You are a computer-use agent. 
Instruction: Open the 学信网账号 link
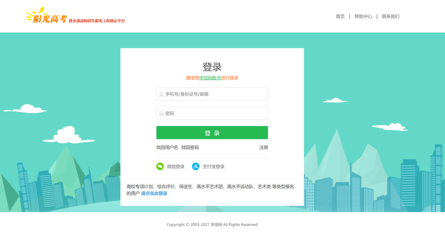tap(210, 78)
